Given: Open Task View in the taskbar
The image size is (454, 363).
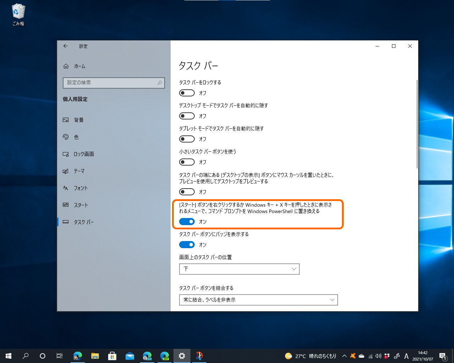Looking at the screenshot, I should tap(59, 356).
